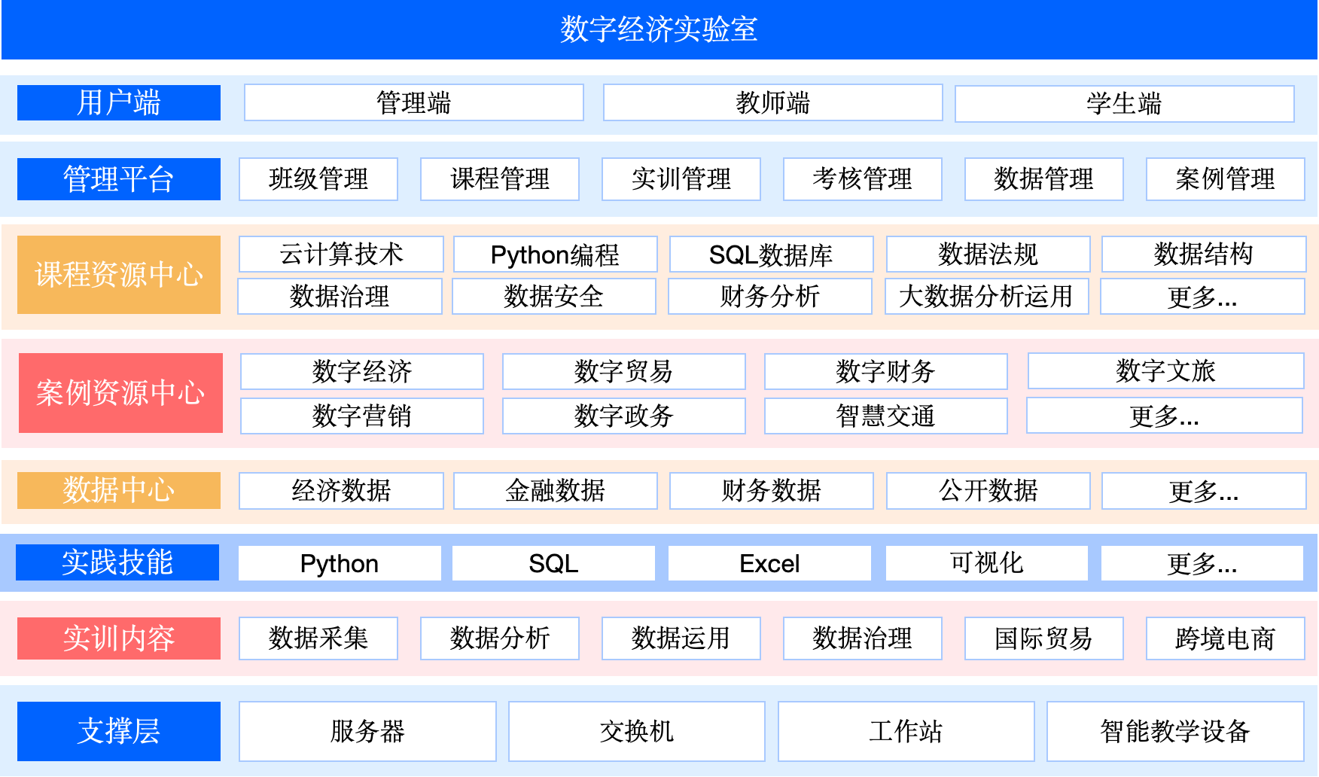Select the orange 课程资源中心 label

119,275
